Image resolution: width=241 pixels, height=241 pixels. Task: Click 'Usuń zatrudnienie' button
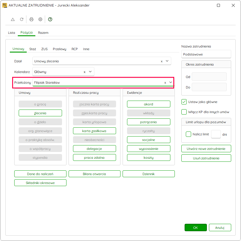tap(206, 158)
